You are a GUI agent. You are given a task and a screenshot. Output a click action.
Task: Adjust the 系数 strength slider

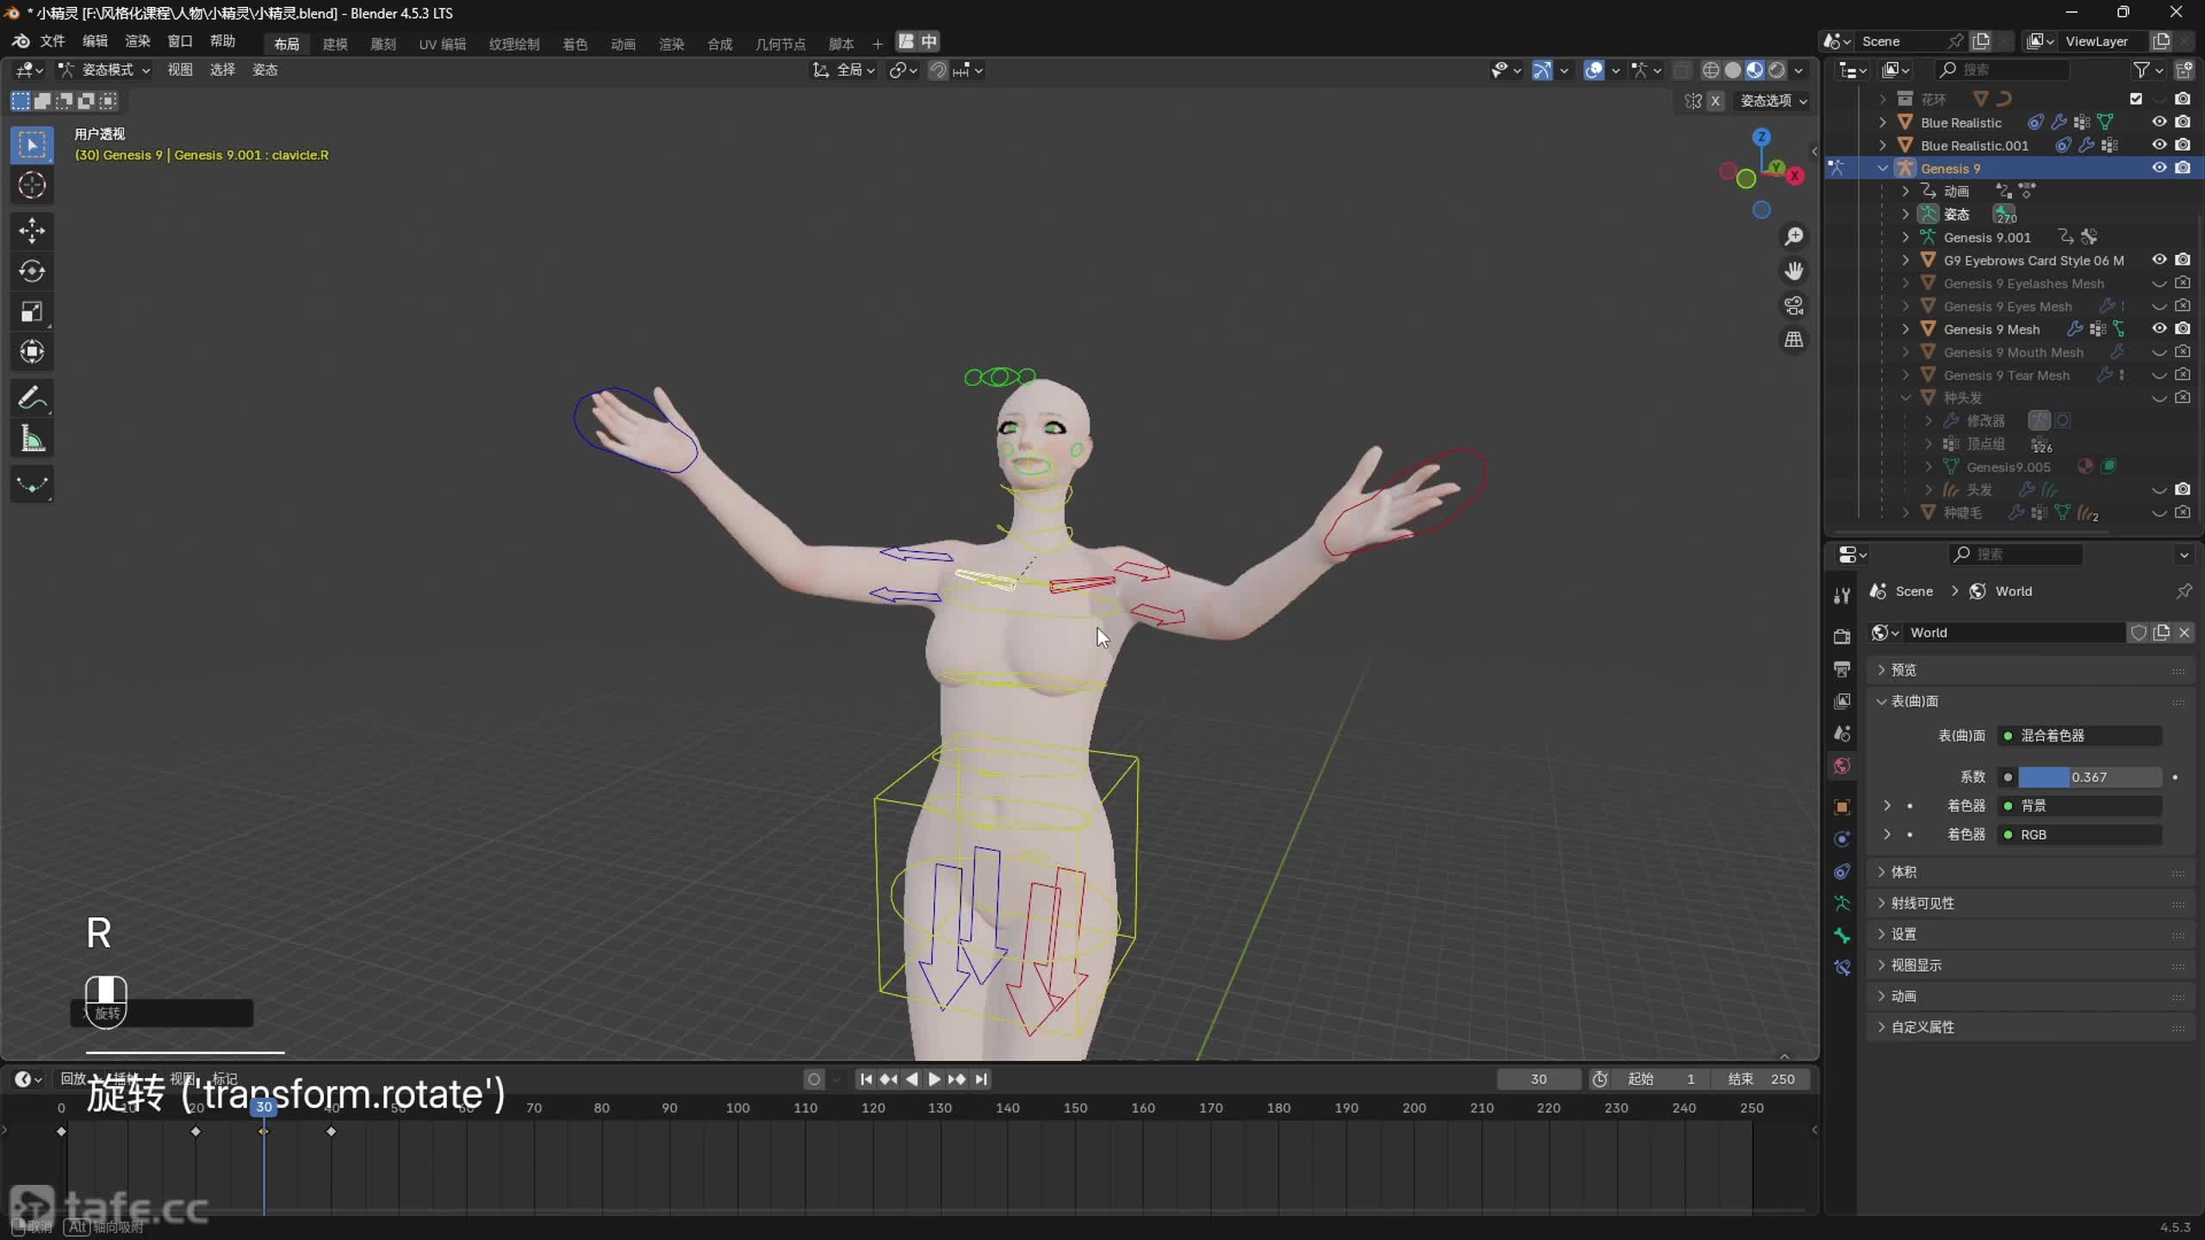coord(2089,777)
